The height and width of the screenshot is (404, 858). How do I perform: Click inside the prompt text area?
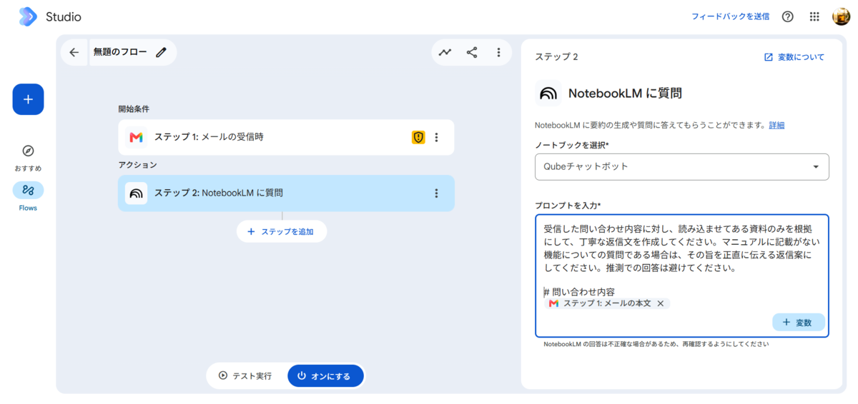point(681,276)
